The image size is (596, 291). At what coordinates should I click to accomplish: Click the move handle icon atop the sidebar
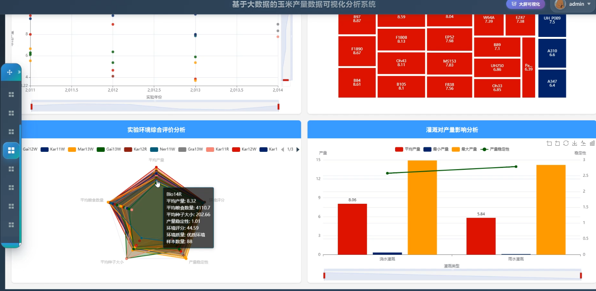coord(10,72)
